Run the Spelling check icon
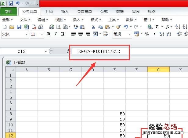Image resolution: width=188 pixels, height=138 pixels. pyautogui.click(x=76, y=27)
